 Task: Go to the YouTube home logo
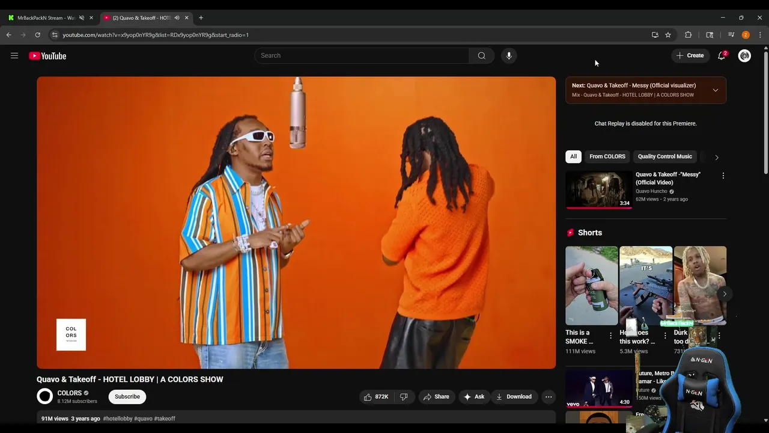point(47,56)
